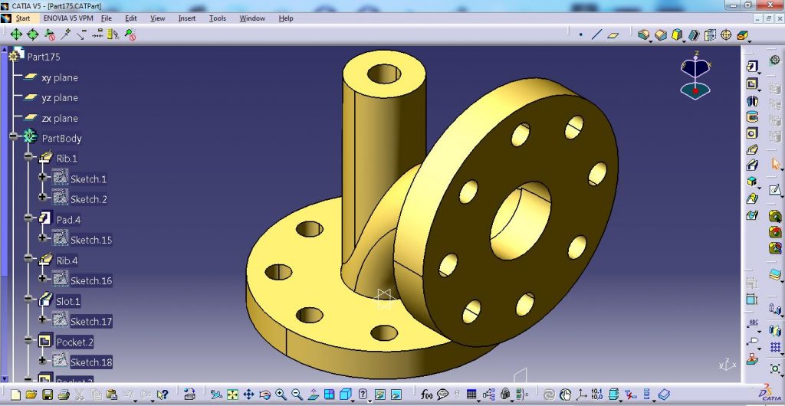Click the Plane tool in top toolbar

click(613, 35)
